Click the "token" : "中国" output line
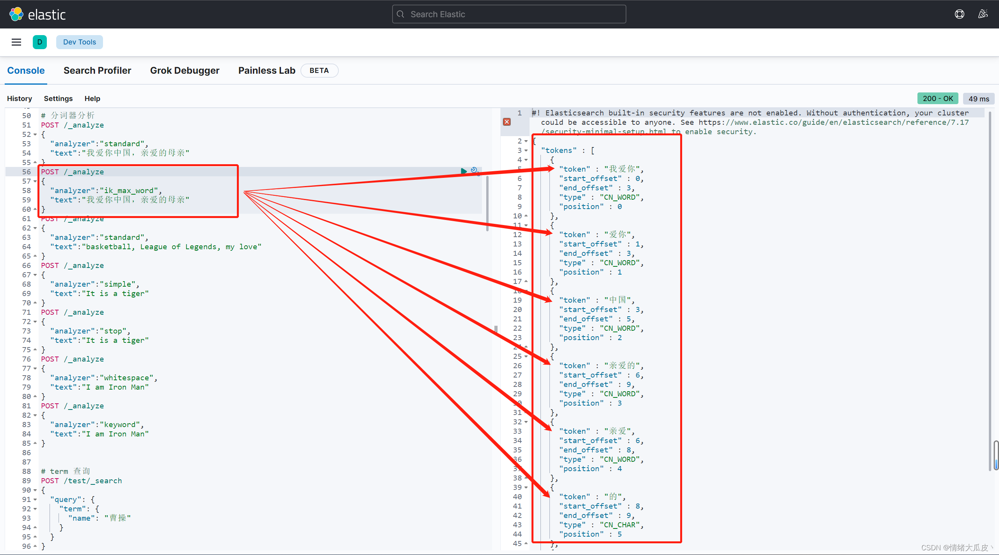The height and width of the screenshot is (555, 999). [597, 300]
